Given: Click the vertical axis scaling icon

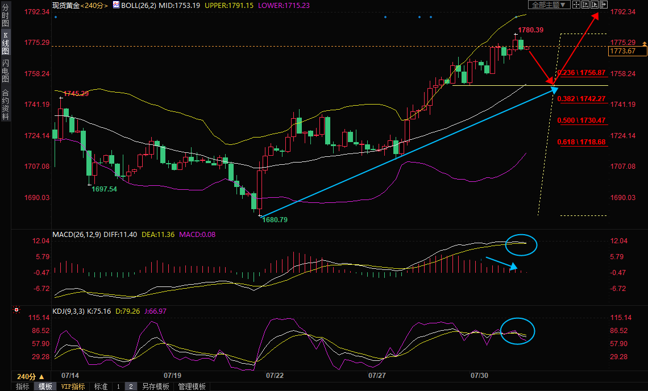Looking at the screenshot, I should click(585, 5).
